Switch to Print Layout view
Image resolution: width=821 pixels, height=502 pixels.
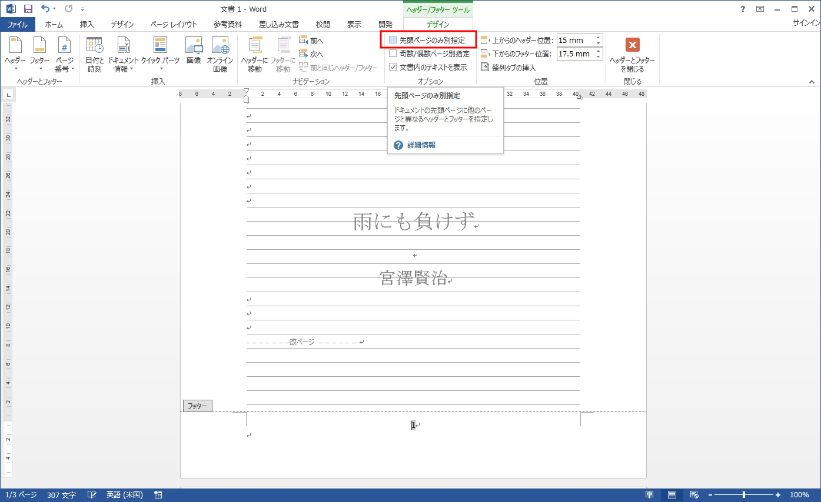[x=672, y=495]
